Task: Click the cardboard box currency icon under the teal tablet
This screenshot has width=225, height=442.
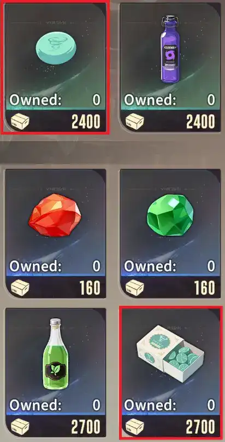Action: pyautogui.click(x=20, y=122)
